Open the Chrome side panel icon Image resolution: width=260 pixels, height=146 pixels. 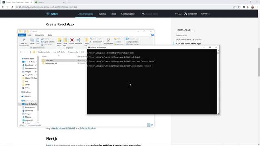(x=248, y=7)
